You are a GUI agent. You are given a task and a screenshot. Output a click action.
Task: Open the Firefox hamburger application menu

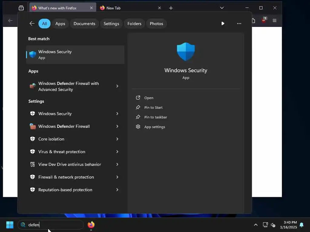275,21
